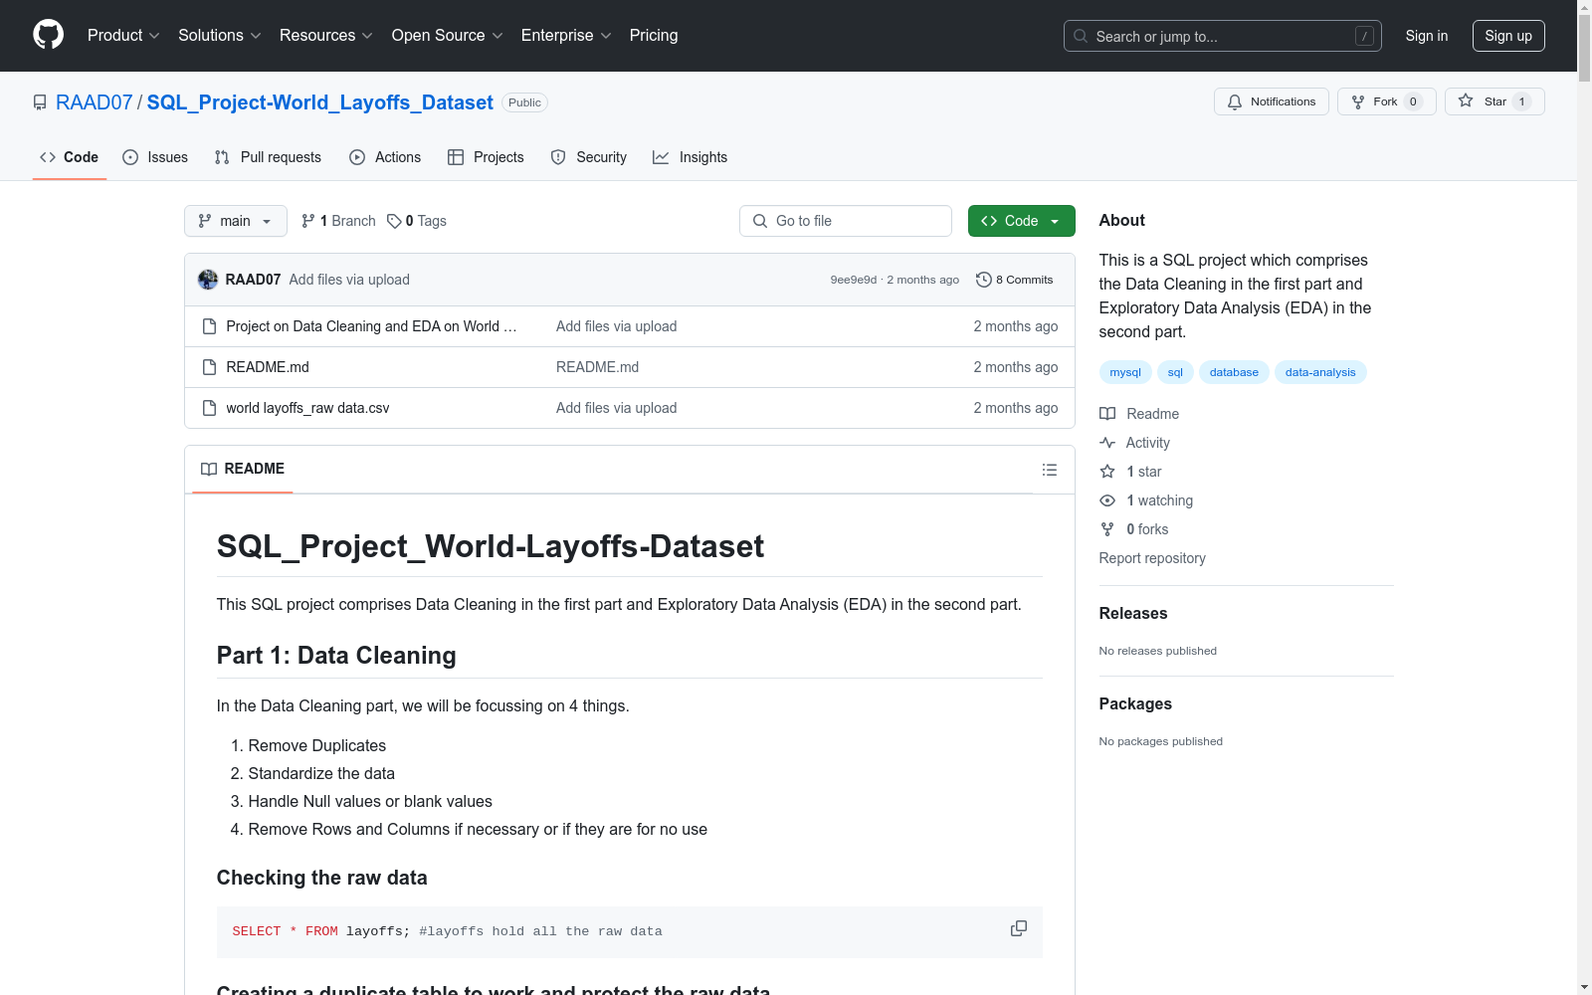This screenshot has height=995, width=1592.
Task: Fork this repository
Action: pos(1387,101)
